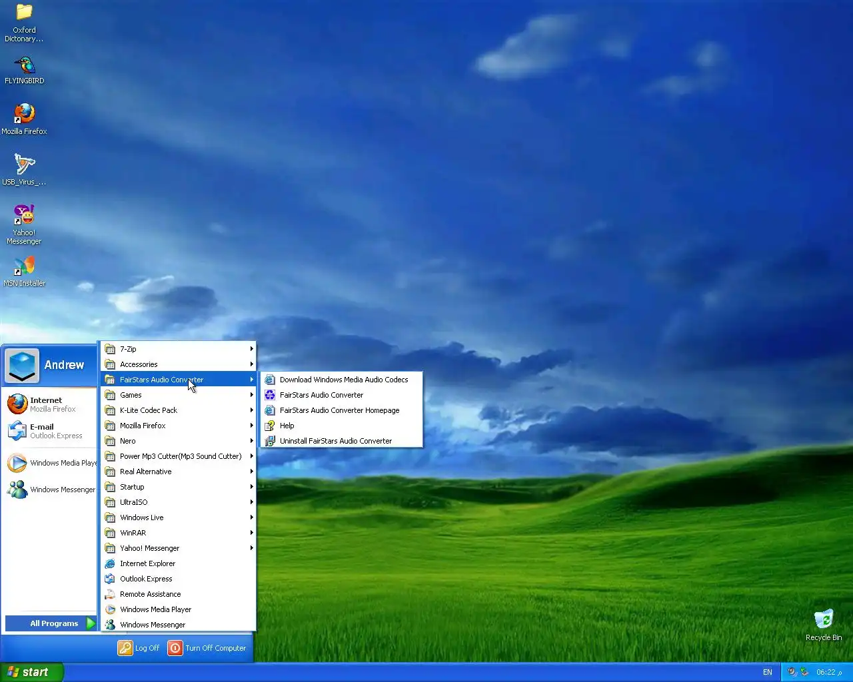Click the Help question mark icon
Screen dimensions: 853x682
click(270, 426)
